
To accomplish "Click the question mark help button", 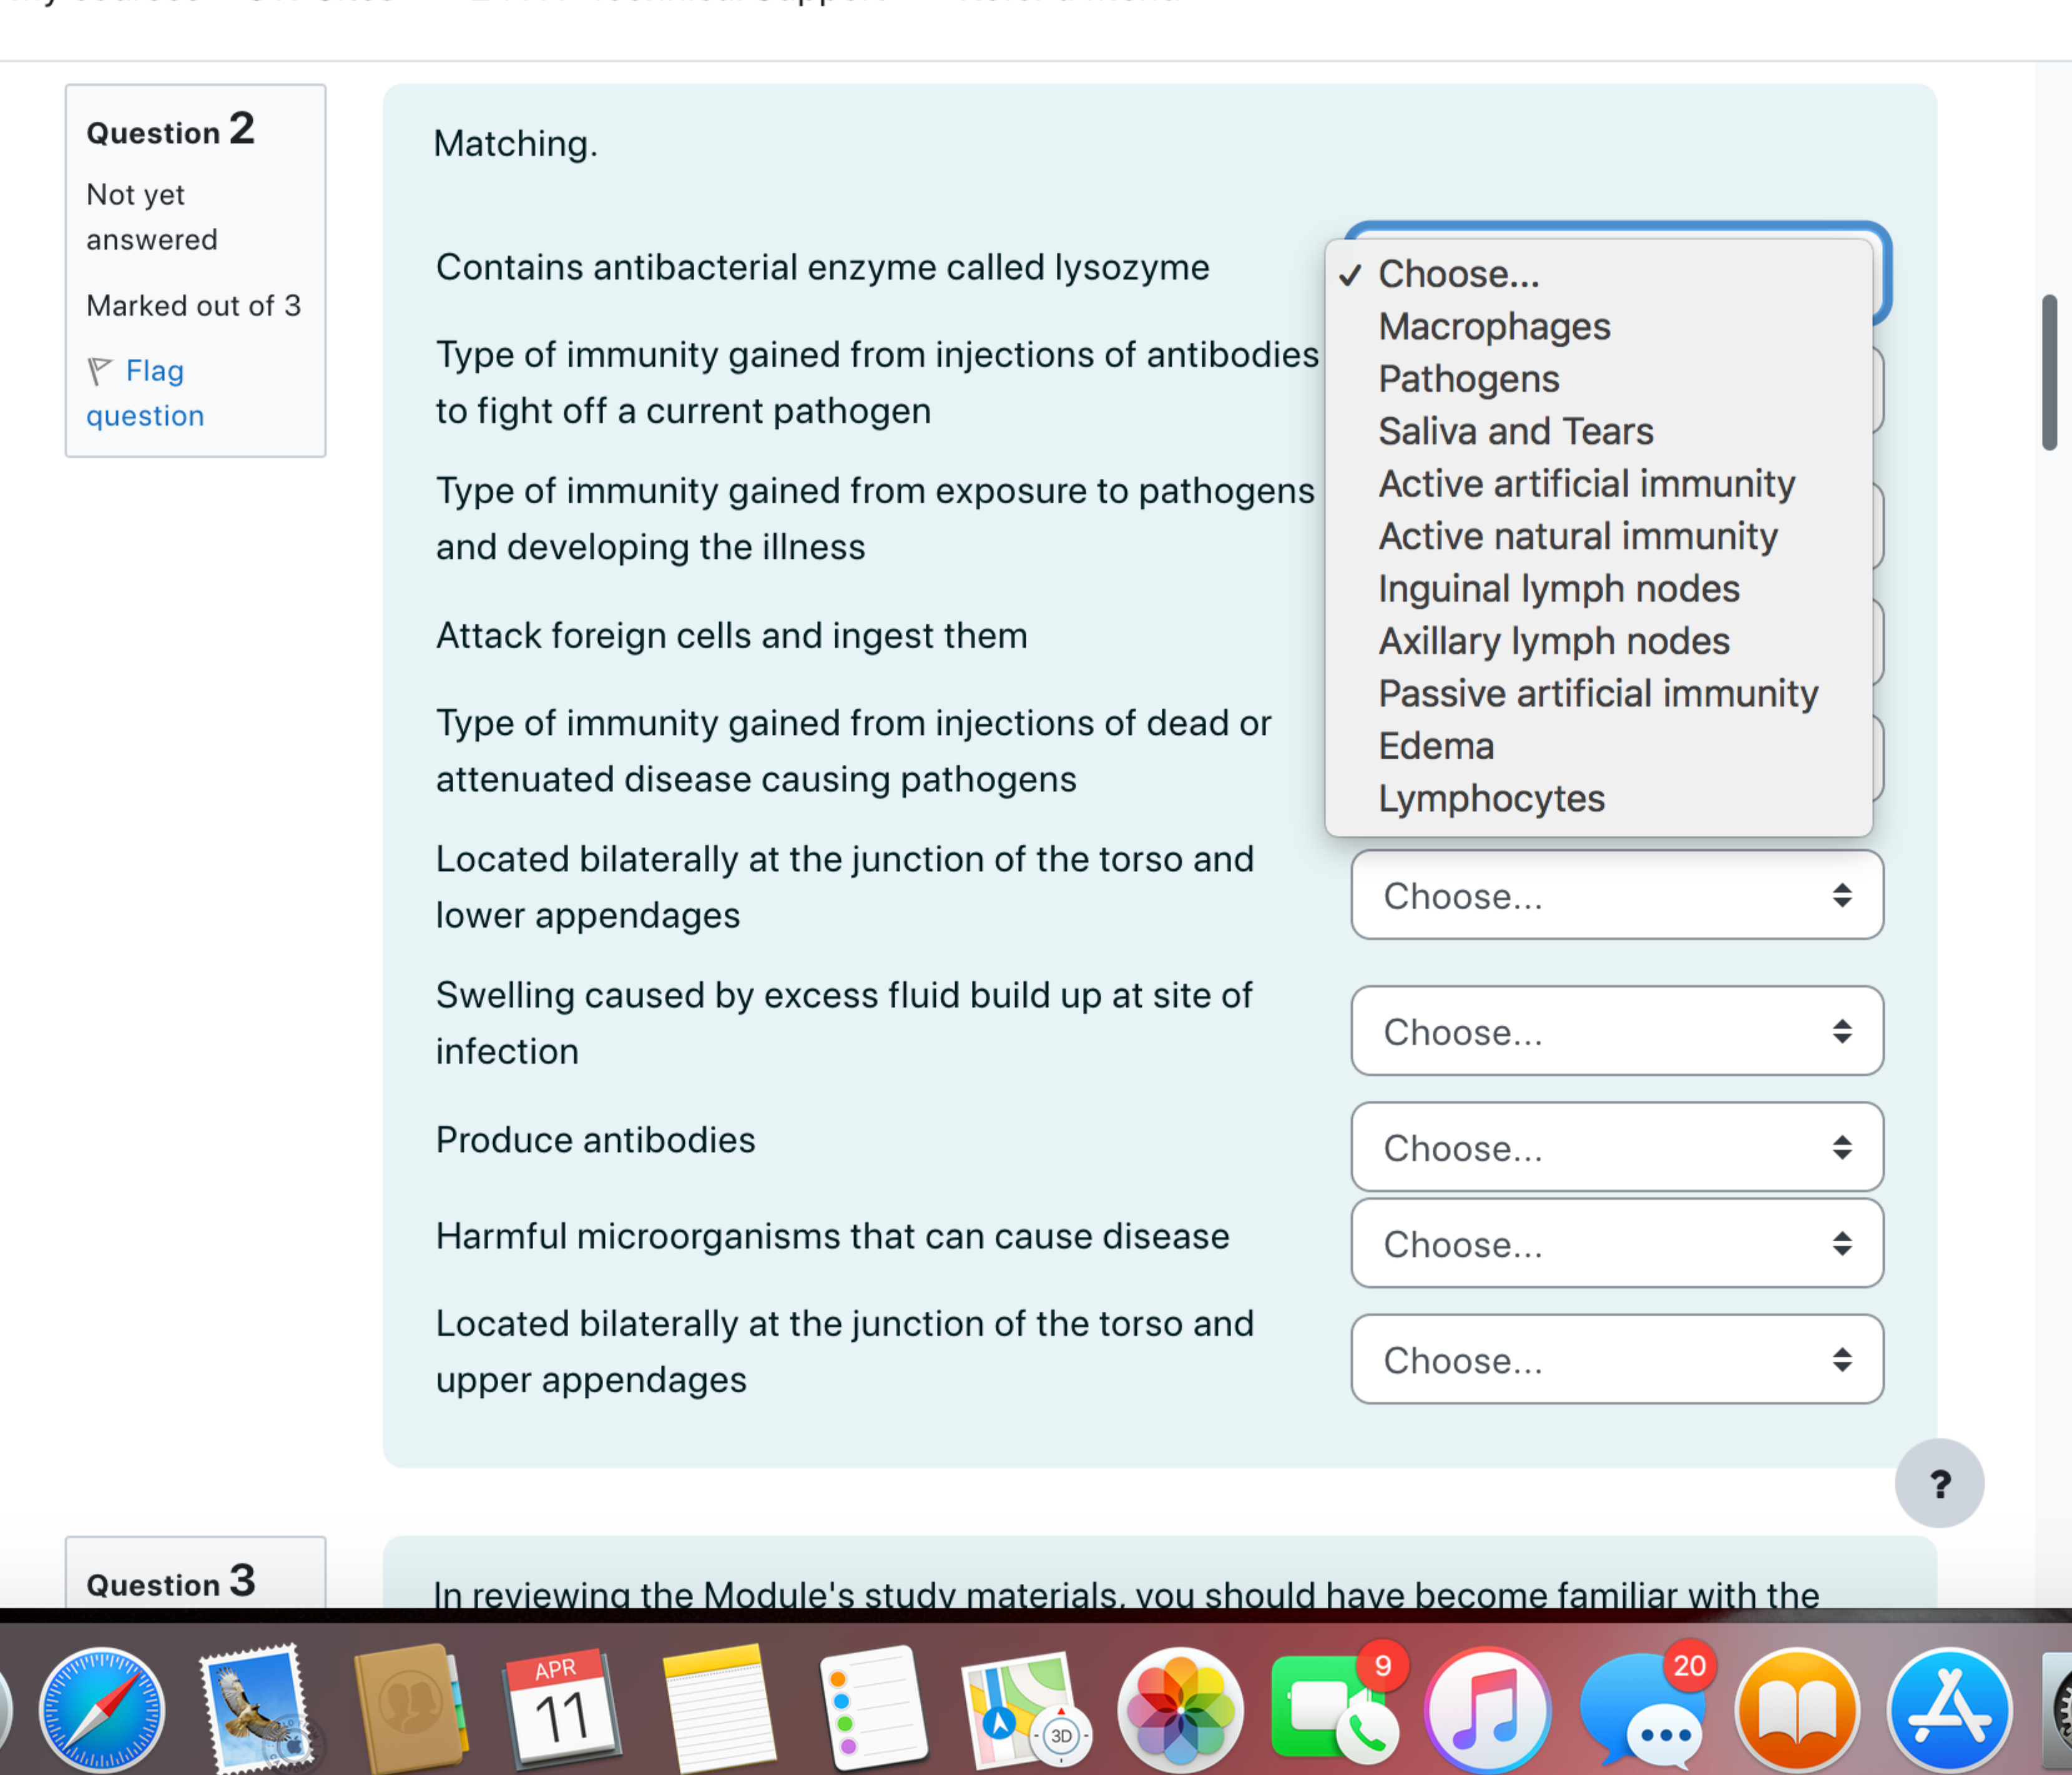I will pyautogui.click(x=1939, y=1484).
